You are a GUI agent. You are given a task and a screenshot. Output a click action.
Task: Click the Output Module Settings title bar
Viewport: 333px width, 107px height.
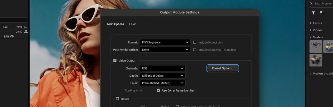tap(180, 12)
